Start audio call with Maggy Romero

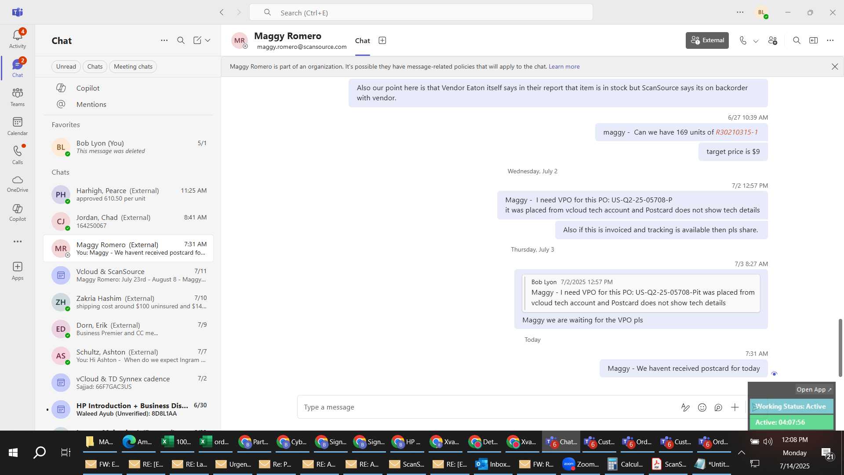pos(743,40)
